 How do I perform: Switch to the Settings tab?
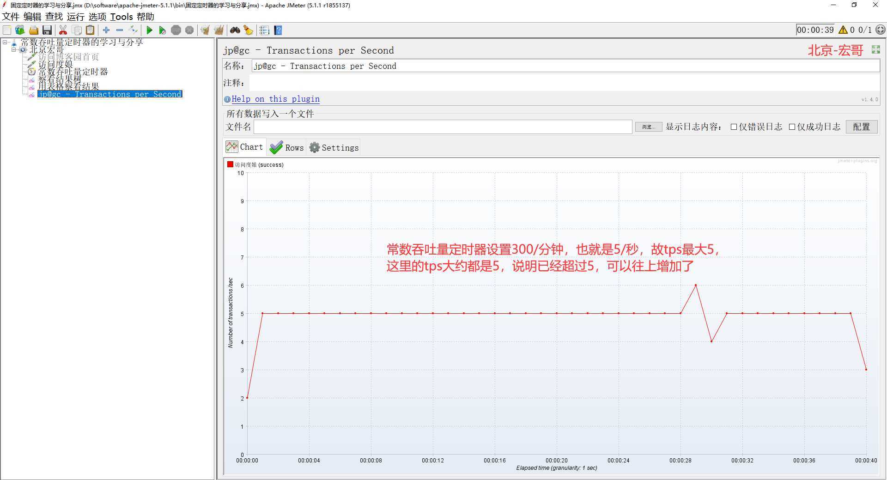pos(334,147)
